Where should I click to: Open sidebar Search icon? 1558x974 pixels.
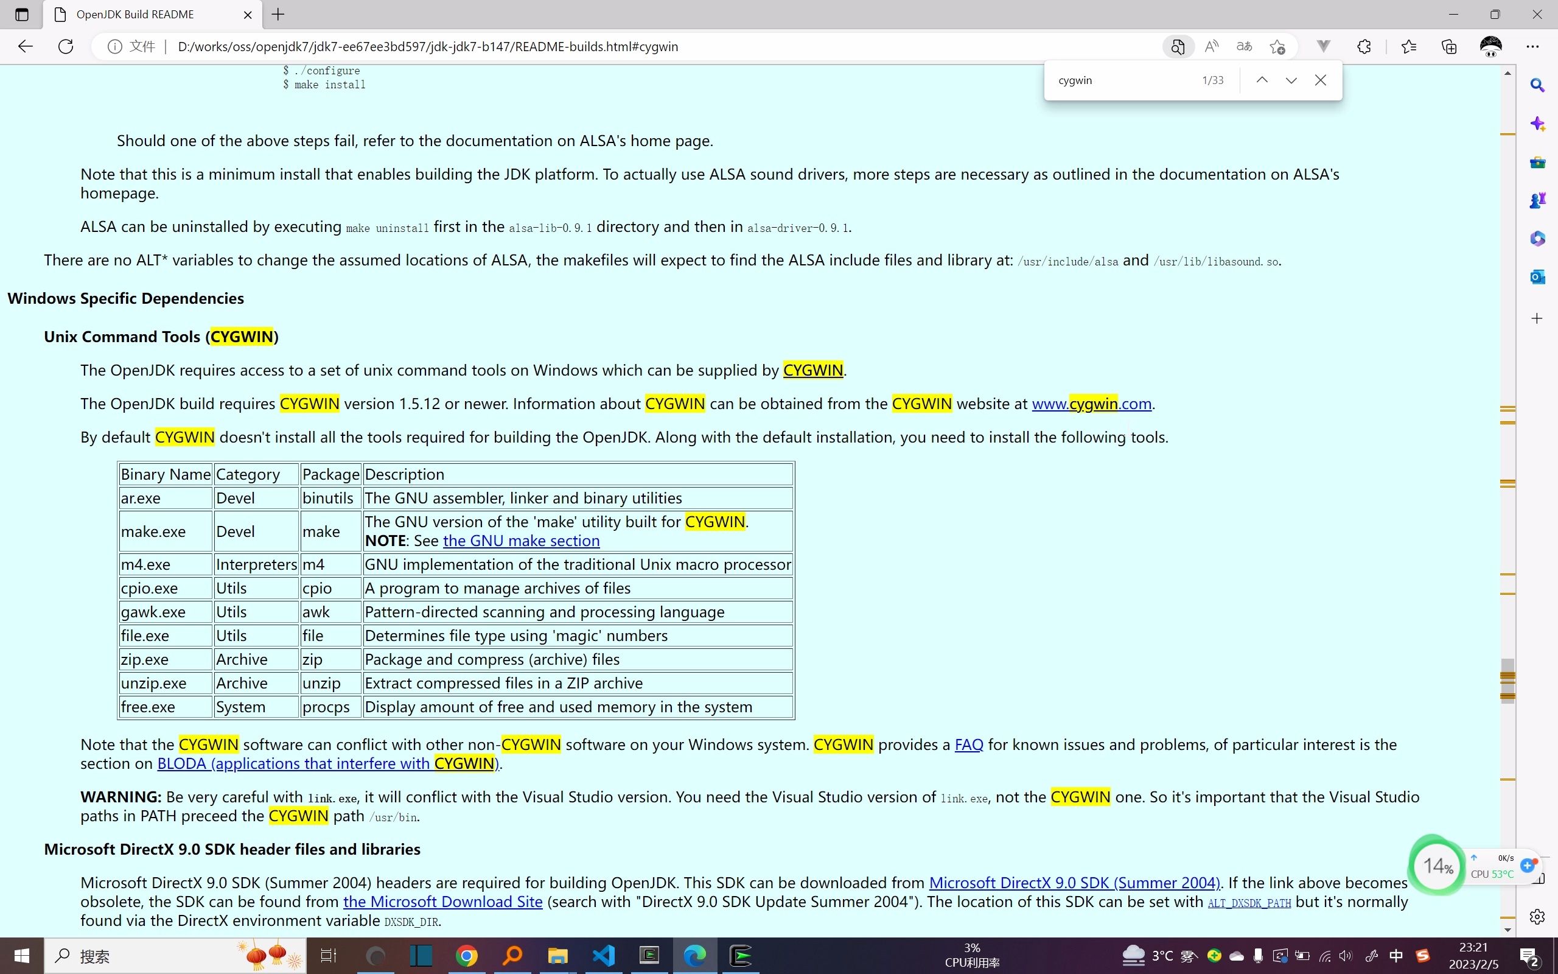1537,85
